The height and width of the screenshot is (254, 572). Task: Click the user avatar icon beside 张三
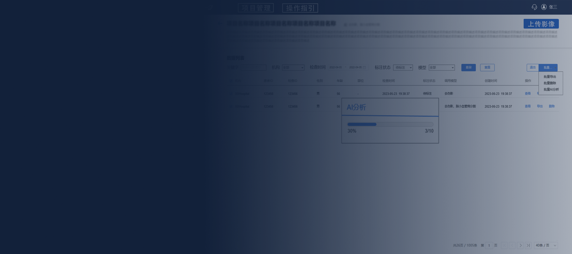click(544, 7)
